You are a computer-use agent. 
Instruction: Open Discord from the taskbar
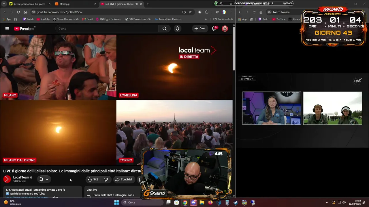[x=193, y=202]
